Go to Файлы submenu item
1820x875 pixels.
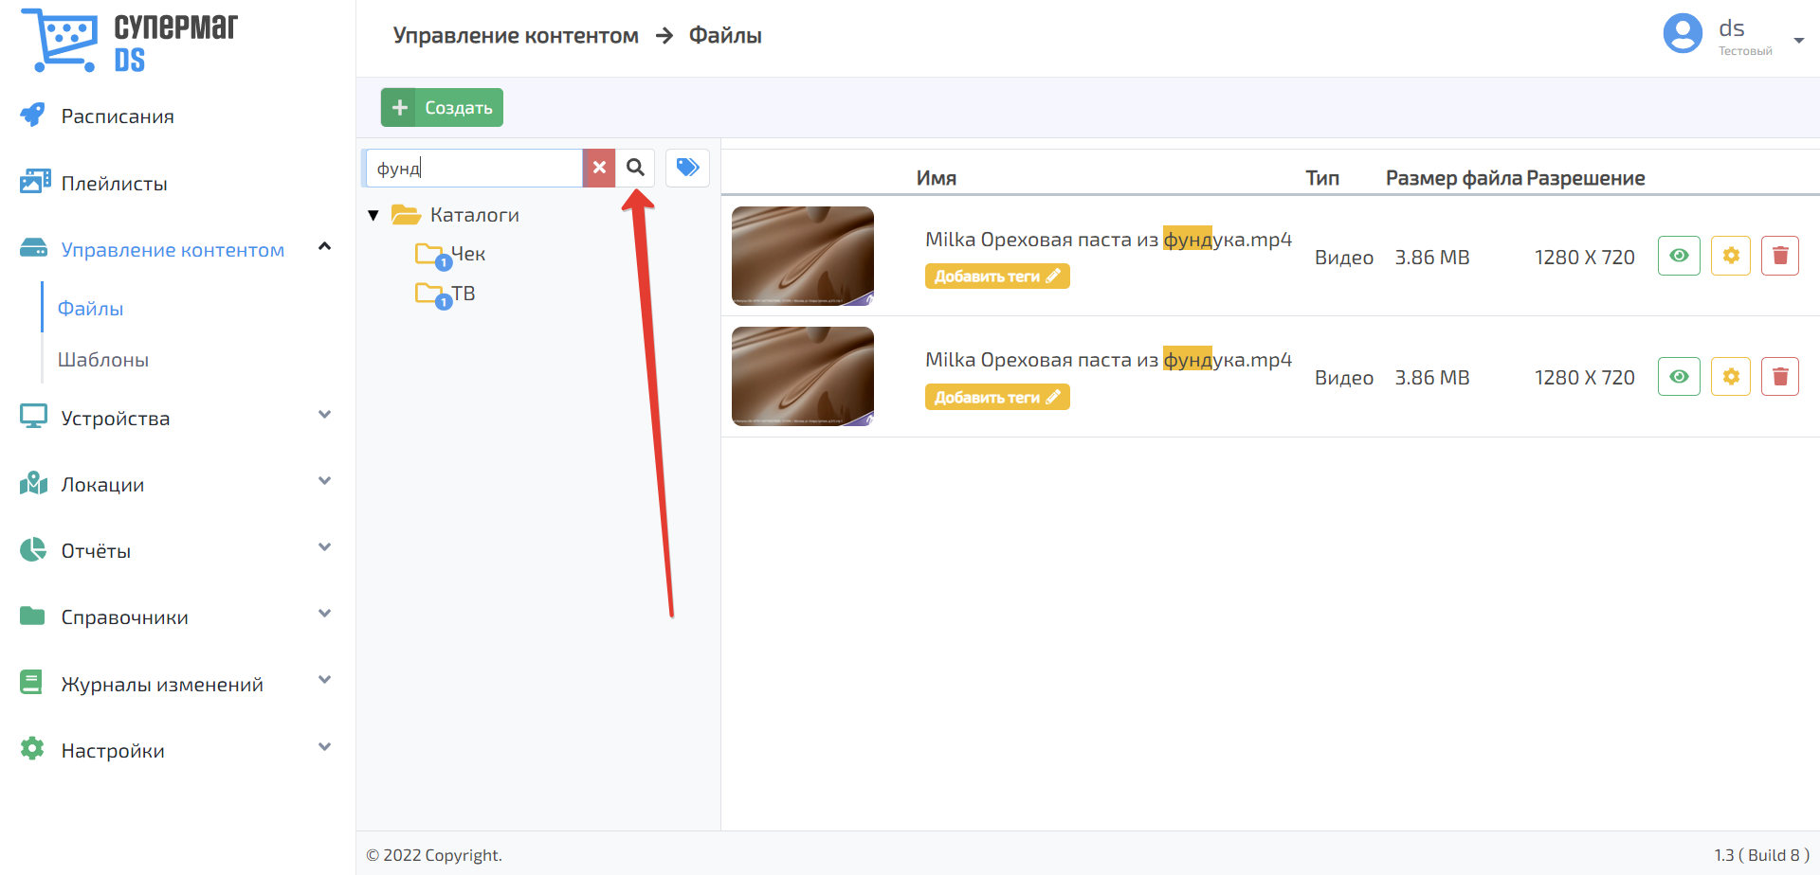(x=91, y=309)
